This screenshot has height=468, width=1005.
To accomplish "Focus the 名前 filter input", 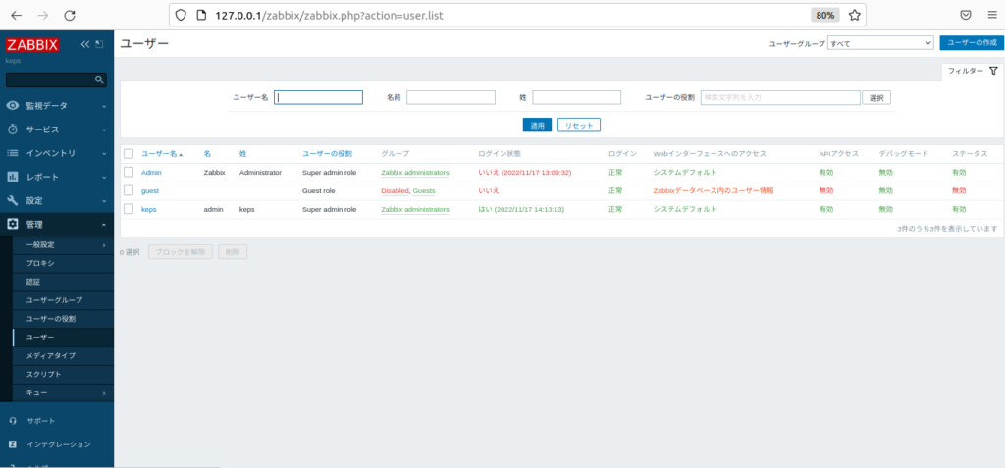I will pos(450,97).
